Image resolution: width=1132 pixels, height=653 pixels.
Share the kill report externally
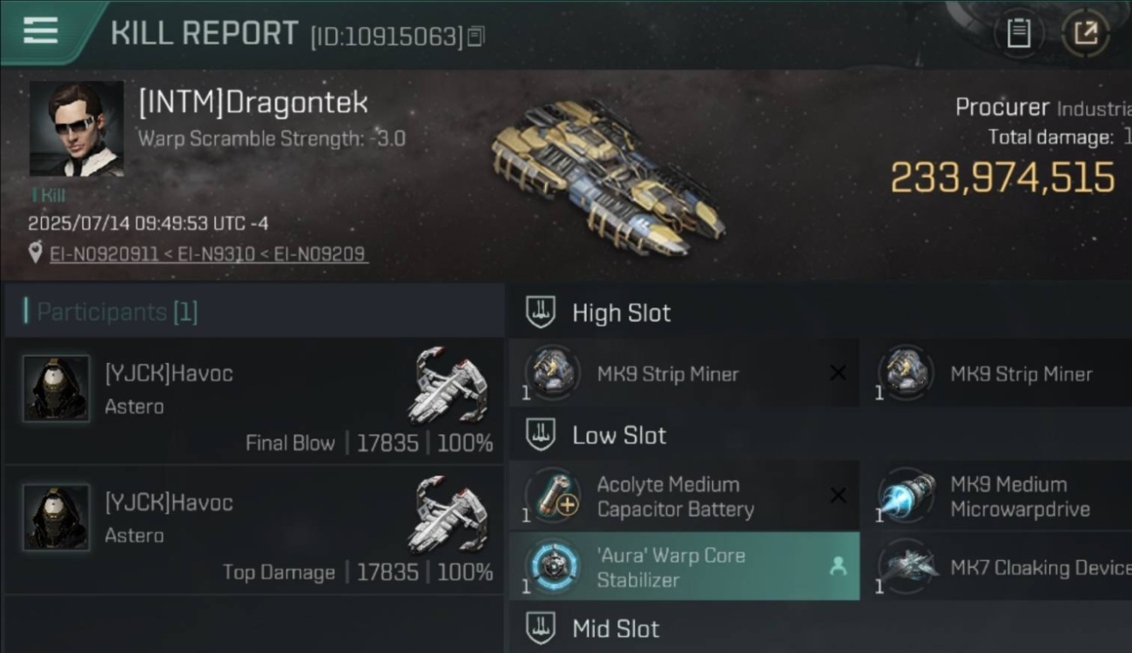(1086, 33)
